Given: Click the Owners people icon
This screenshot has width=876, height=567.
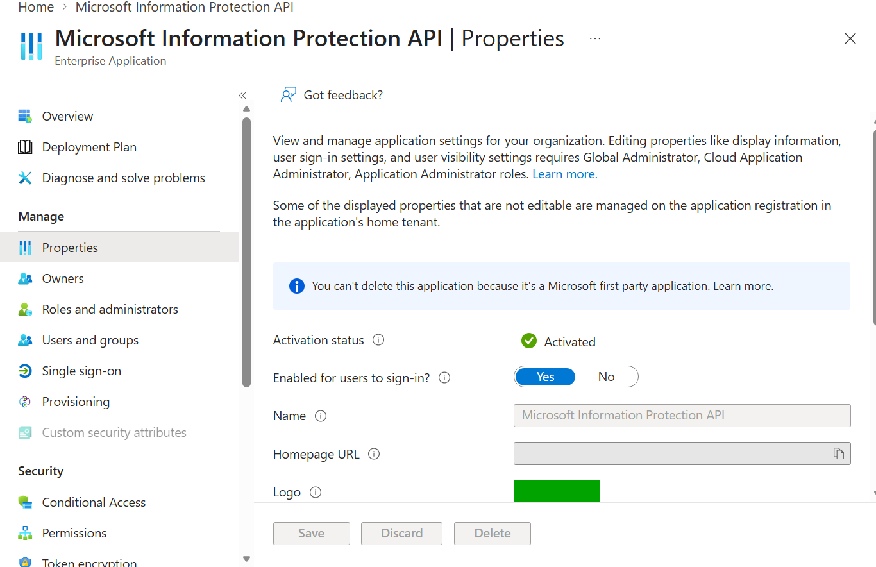Looking at the screenshot, I should 25,278.
